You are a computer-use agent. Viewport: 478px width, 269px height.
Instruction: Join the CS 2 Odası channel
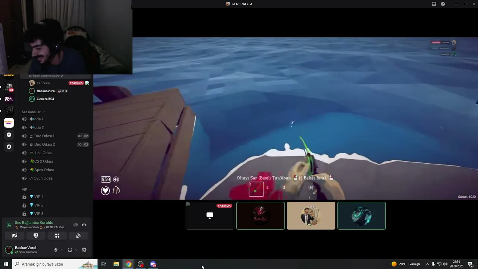point(55,161)
